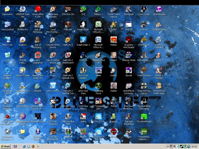
Task: Open the PCSX2 folder icon
Action: pyautogui.click(x=22, y=132)
